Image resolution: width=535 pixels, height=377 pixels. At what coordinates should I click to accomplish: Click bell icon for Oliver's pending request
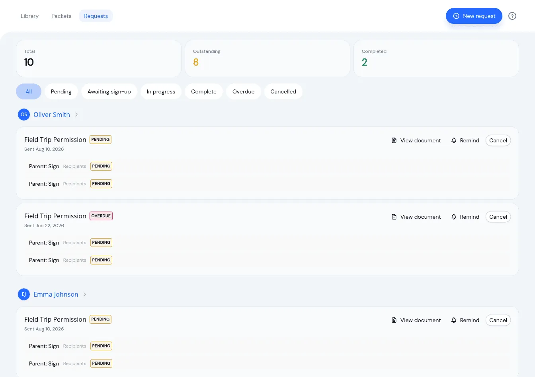coord(454,140)
